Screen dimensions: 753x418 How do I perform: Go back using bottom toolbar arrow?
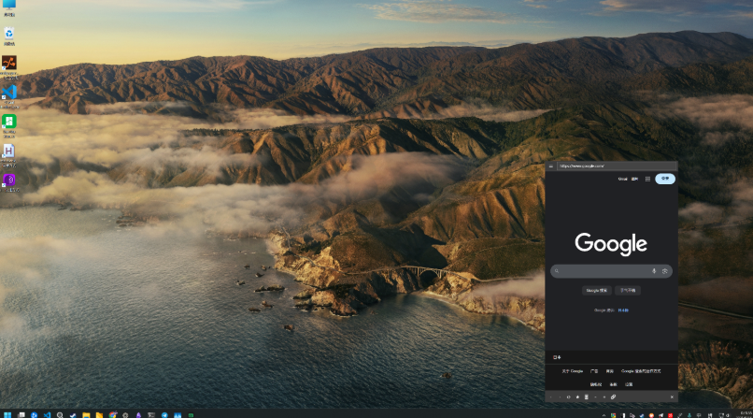click(x=551, y=397)
